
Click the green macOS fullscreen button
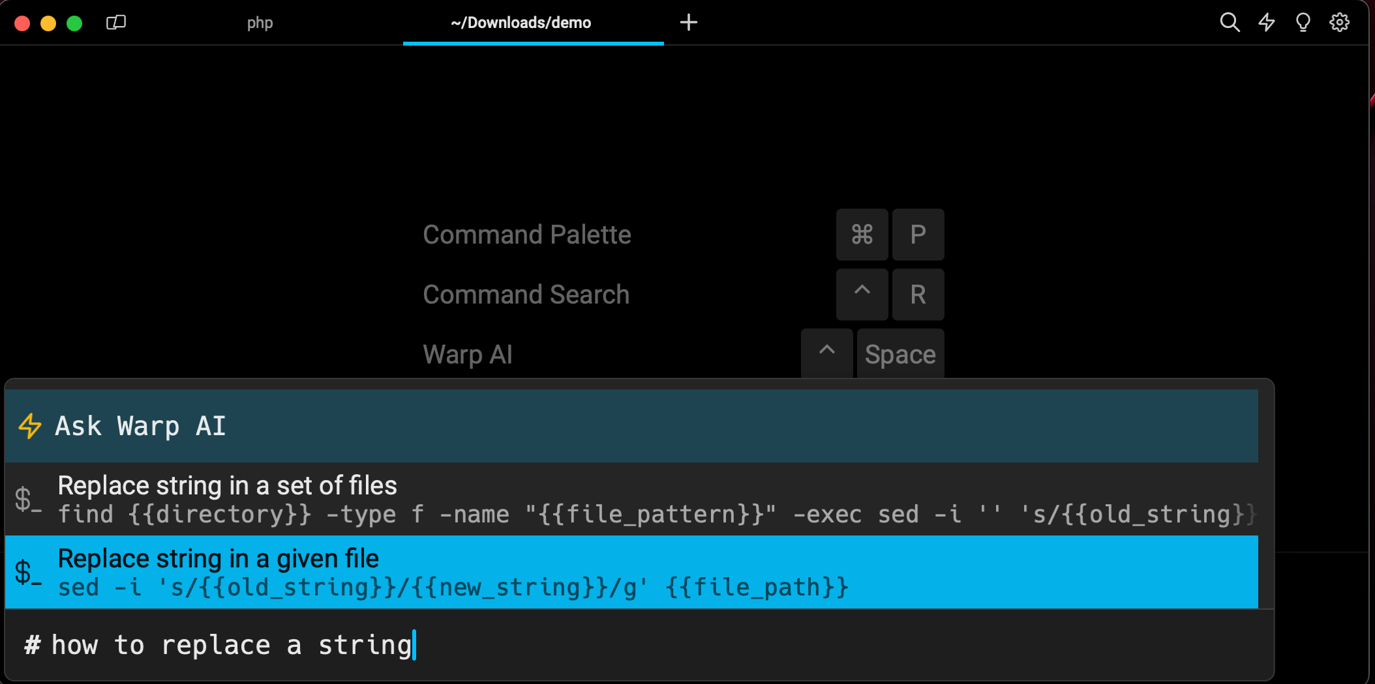[x=74, y=23]
